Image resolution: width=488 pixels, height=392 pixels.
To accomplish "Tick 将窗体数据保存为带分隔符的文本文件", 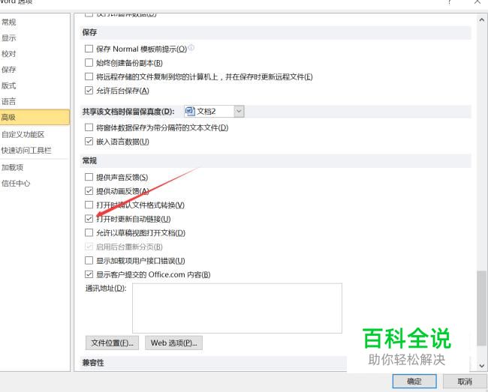I will pyautogui.click(x=89, y=127).
